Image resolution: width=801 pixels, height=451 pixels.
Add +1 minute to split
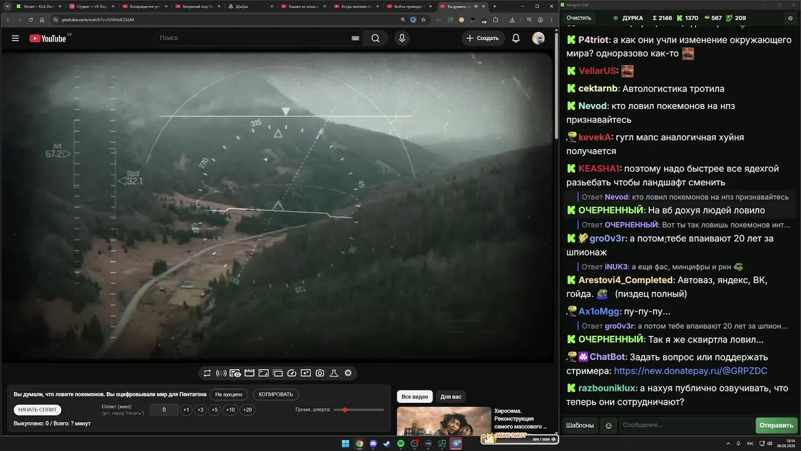tap(186, 410)
